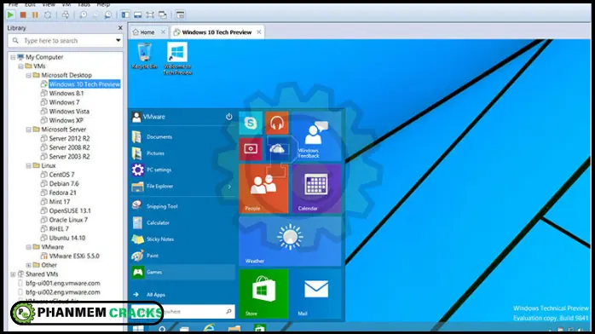Click the Start menu power button

tap(228, 117)
